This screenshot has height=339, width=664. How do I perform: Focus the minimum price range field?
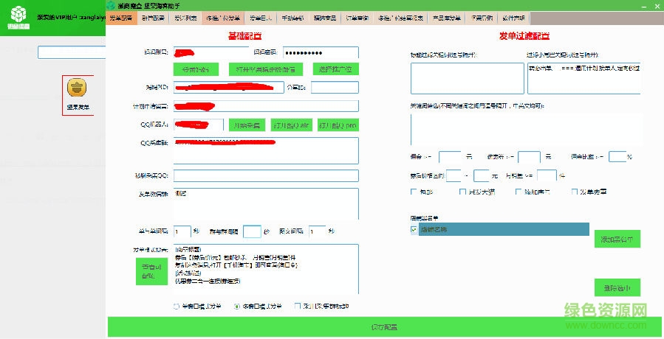453,175
